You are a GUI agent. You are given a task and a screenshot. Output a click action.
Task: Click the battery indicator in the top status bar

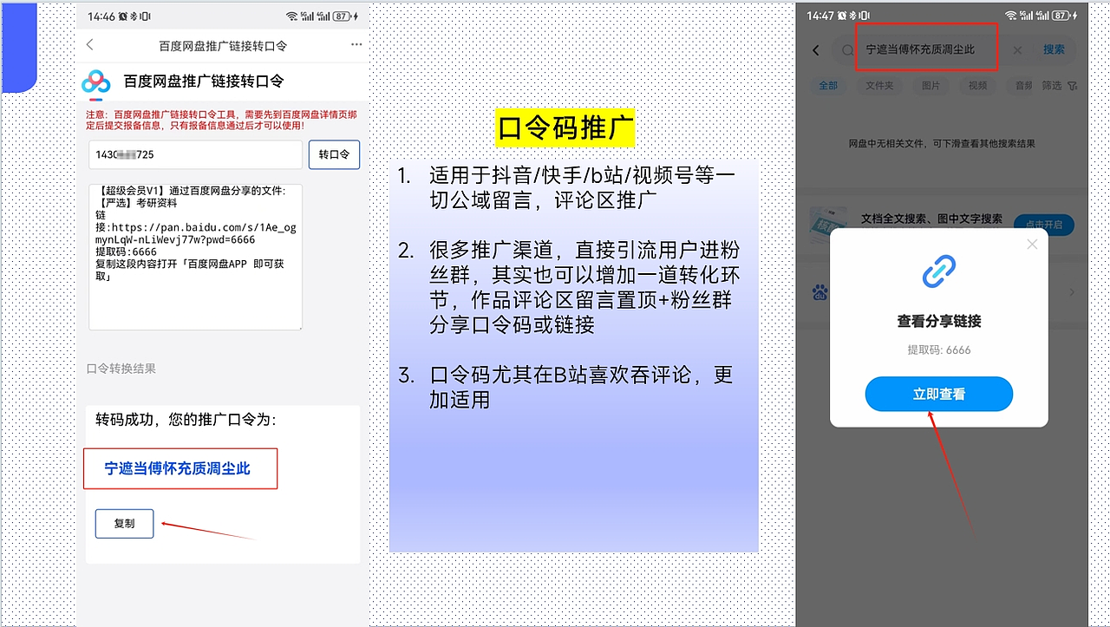pos(342,16)
